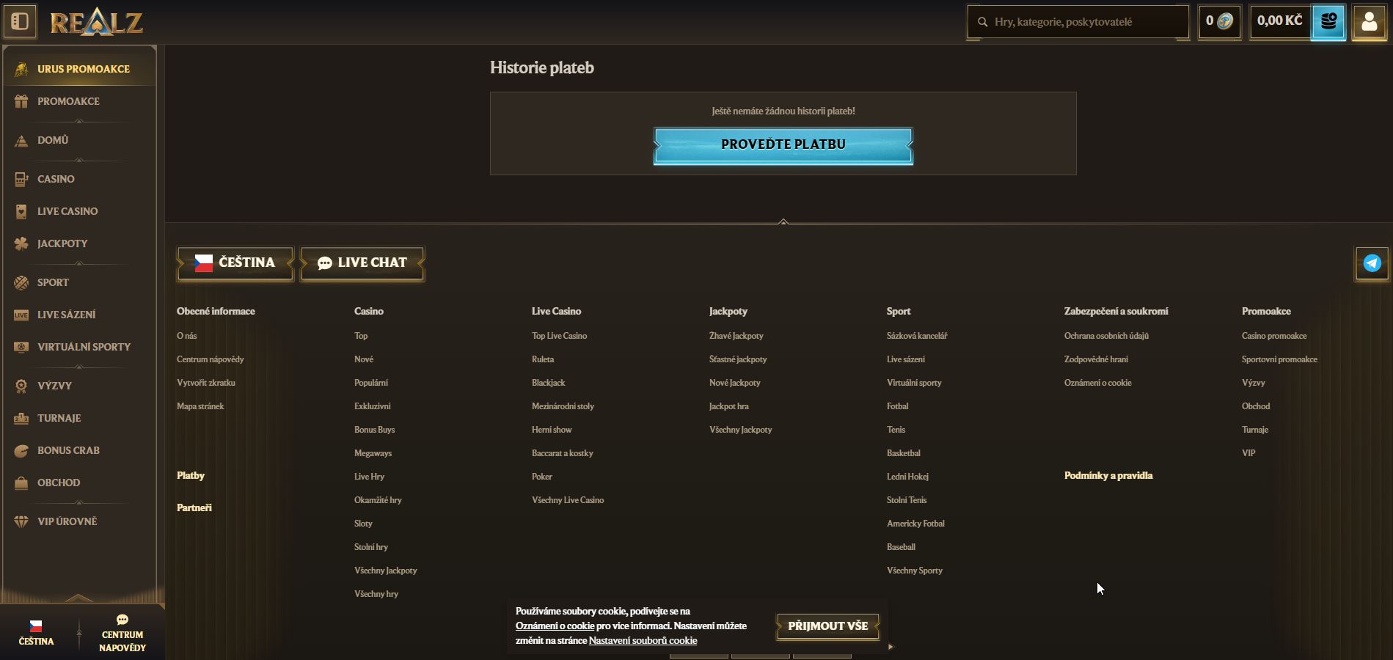Open the Bonus Buys footer link
Screen dimensions: 1393x660
click(375, 430)
